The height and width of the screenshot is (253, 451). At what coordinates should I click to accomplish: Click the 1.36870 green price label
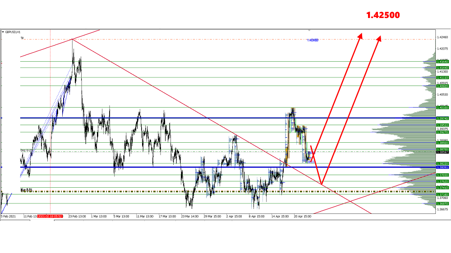(442, 203)
